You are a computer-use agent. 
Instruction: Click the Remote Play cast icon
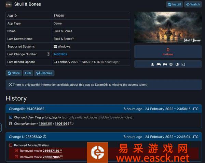coord(183,64)
